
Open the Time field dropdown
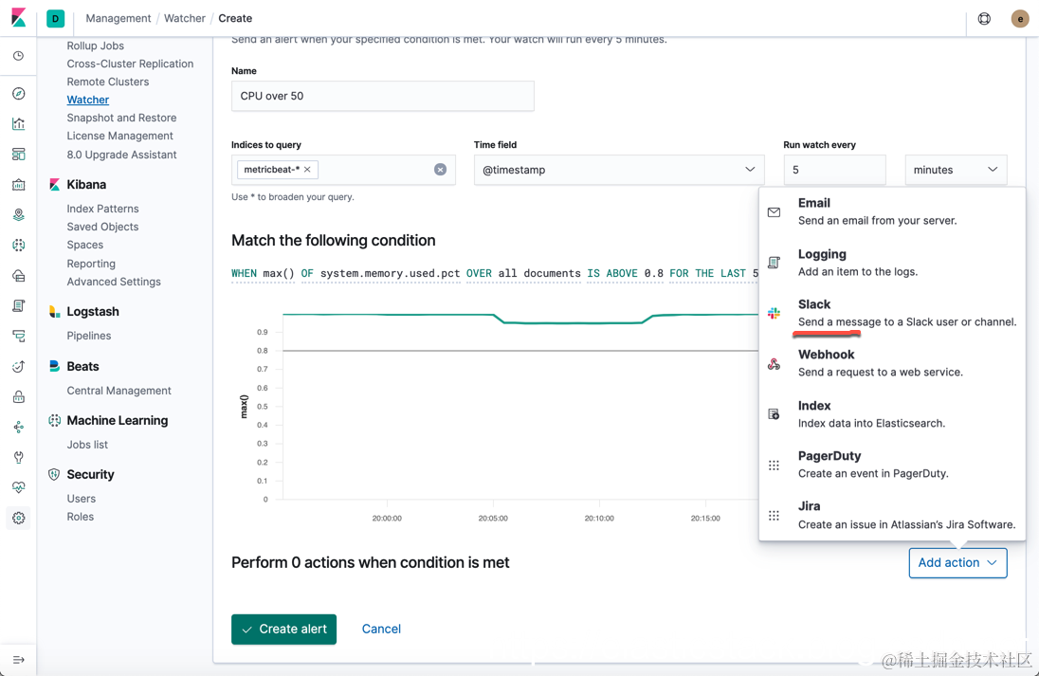point(619,170)
